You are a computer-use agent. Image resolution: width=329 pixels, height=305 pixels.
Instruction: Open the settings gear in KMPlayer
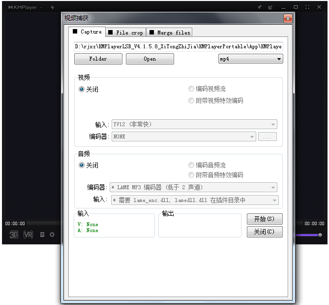52,235
